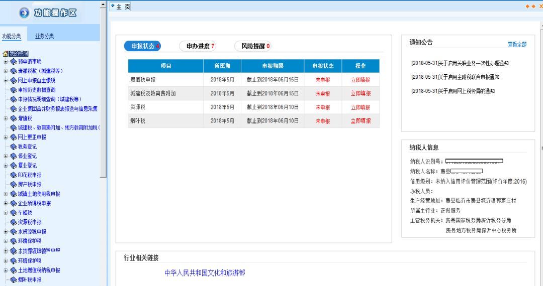The height and width of the screenshot is (286, 543).
Task: Click 立即填报 for 增值税申报 row
Action: pyautogui.click(x=360, y=80)
